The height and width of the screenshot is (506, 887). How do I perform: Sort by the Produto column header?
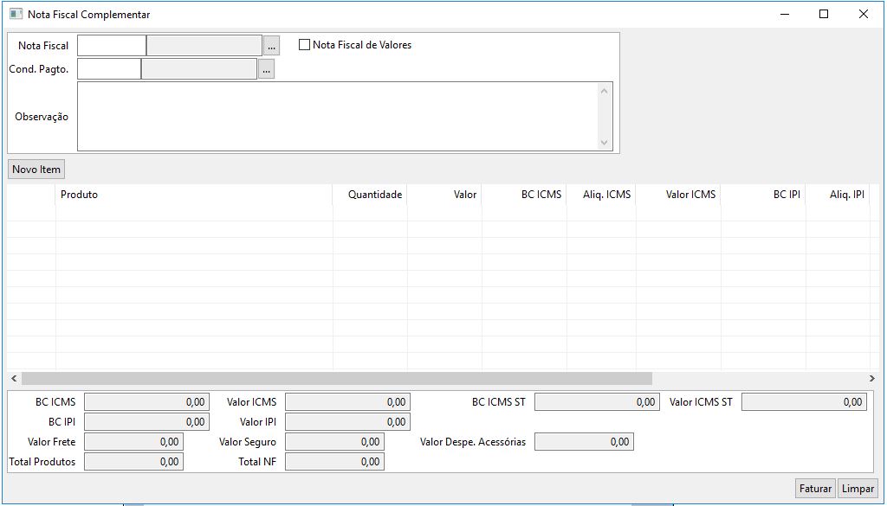(x=194, y=195)
